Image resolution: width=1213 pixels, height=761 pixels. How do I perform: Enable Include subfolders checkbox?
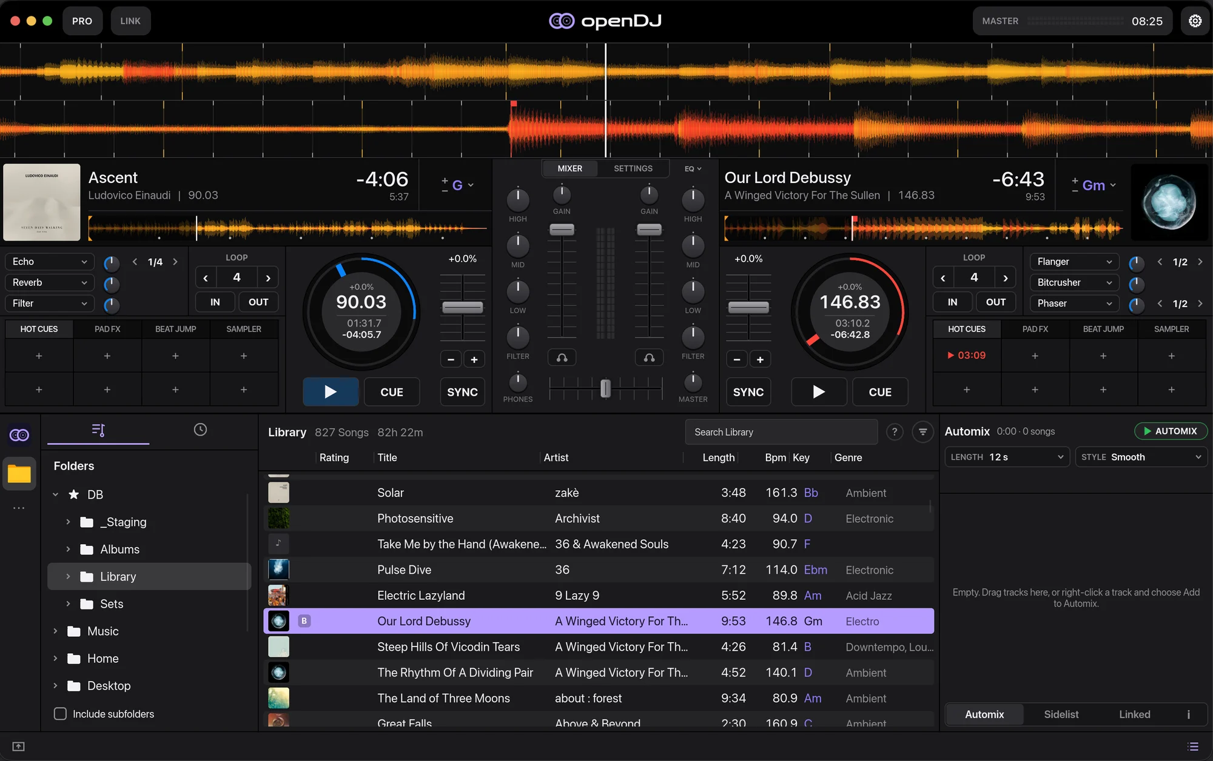point(60,714)
